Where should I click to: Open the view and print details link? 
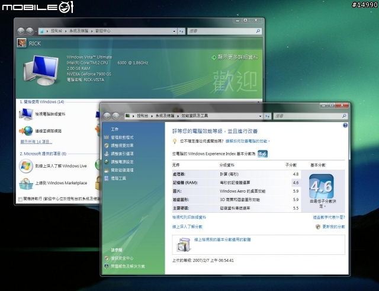click(x=189, y=218)
